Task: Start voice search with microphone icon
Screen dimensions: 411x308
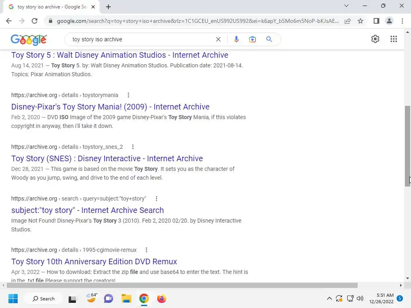Action: click(236, 39)
